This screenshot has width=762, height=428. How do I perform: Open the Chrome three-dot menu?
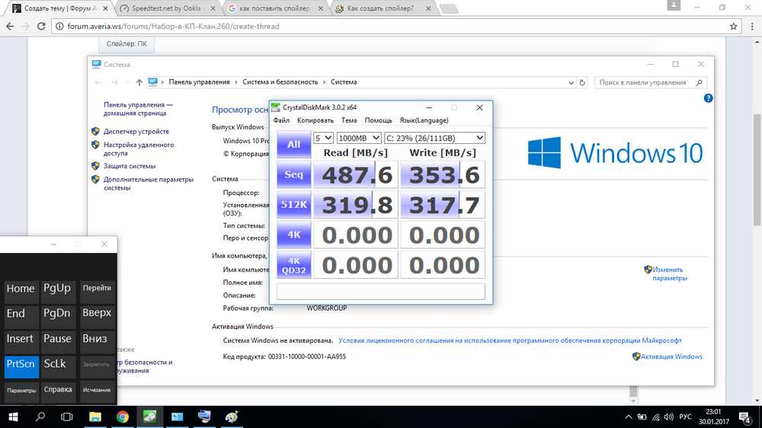click(x=751, y=26)
